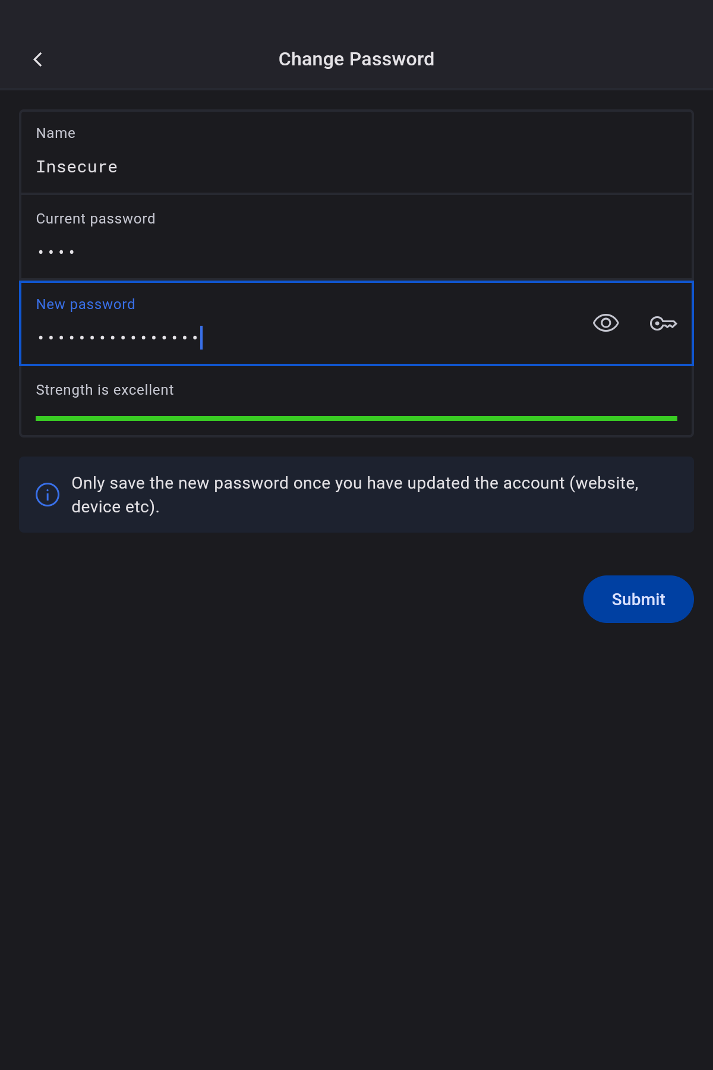The height and width of the screenshot is (1070, 713).
Task: Click the "Current password" label
Action: [96, 219]
